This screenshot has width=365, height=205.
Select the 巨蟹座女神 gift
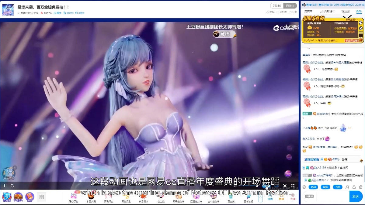[196, 197]
